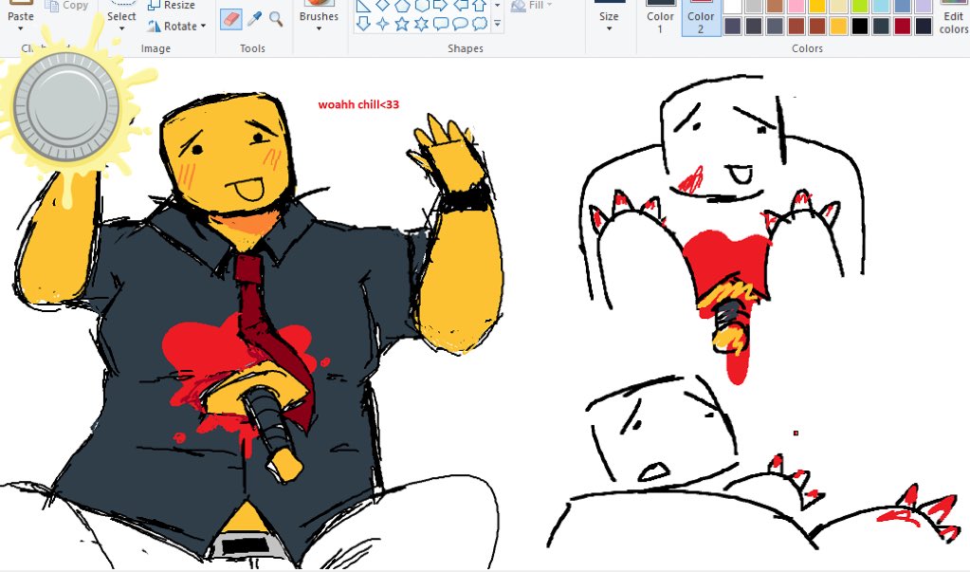Activate Color 2 background selector
This screenshot has width=970, height=572.
(x=701, y=17)
